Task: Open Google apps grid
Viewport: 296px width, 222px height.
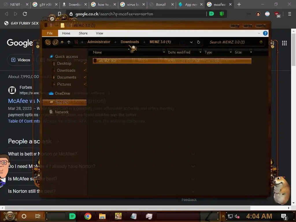Action: tap(284, 43)
